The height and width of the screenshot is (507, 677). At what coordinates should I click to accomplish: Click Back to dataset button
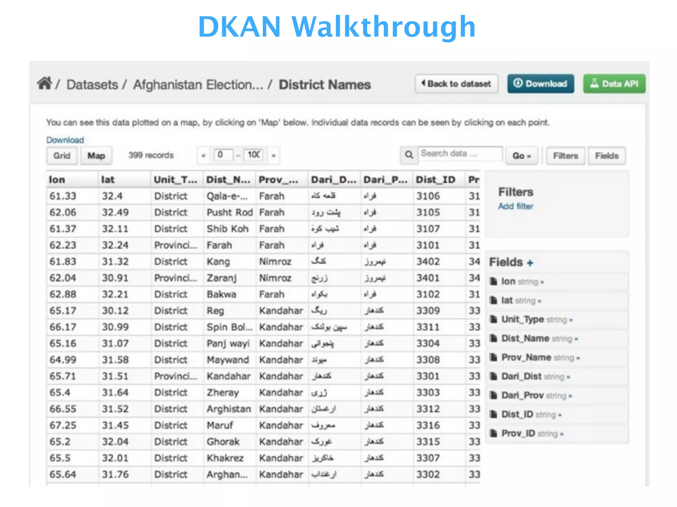pyautogui.click(x=457, y=84)
